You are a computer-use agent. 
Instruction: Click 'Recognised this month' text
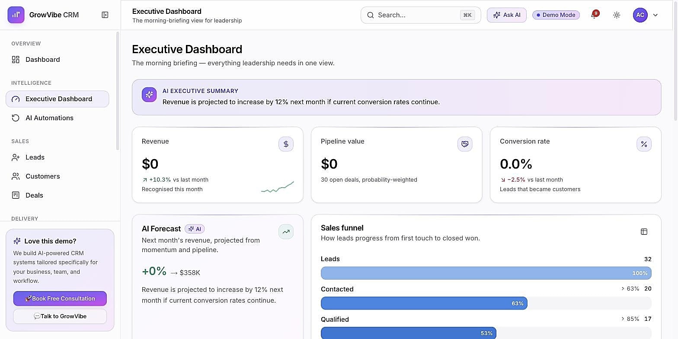pyautogui.click(x=172, y=189)
